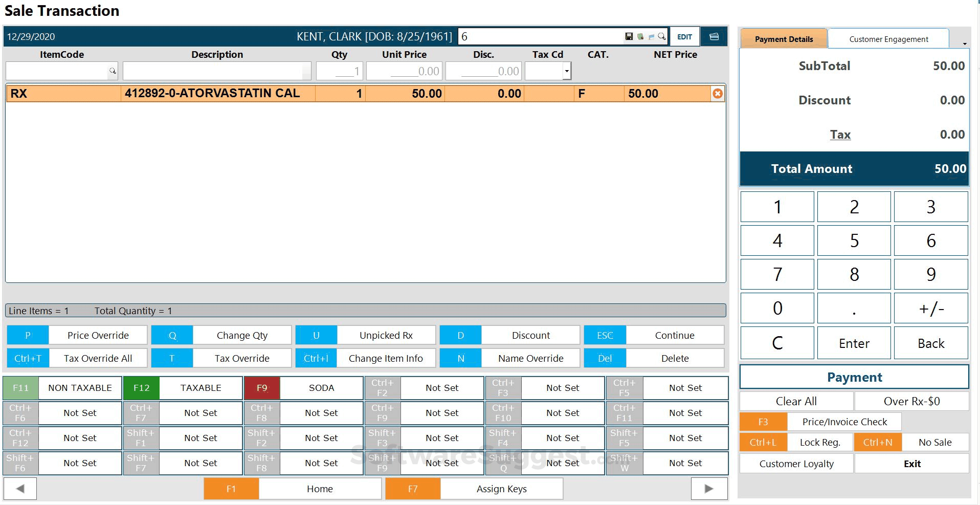The image size is (980, 505).
Task: Click the right navigation arrow at bottom
Action: click(x=708, y=488)
